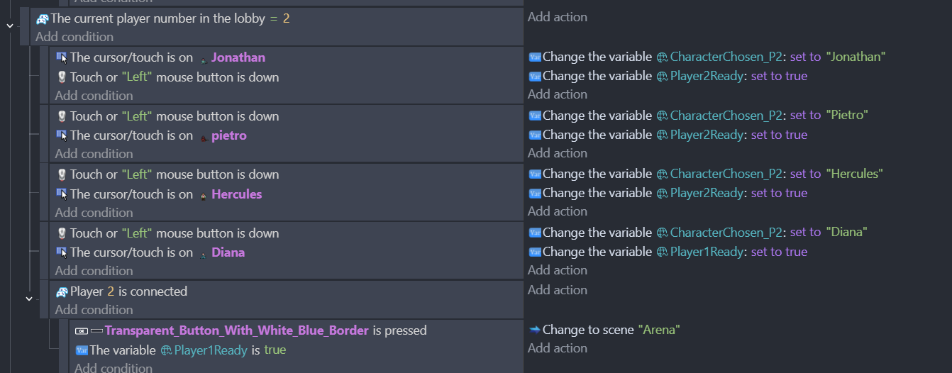Image resolution: width=952 pixels, height=373 pixels.
Task: Add an action to the Change to scene "Arena" event
Action: pyautogui.click(x=558, y=348)
